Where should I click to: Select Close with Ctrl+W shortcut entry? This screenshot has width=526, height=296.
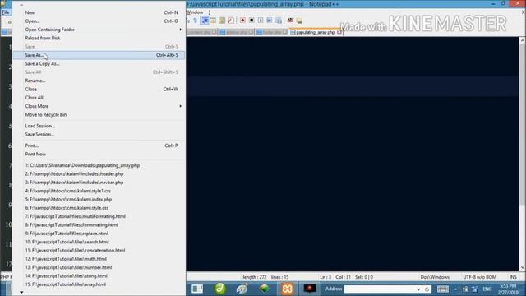[x=99, y=89]
